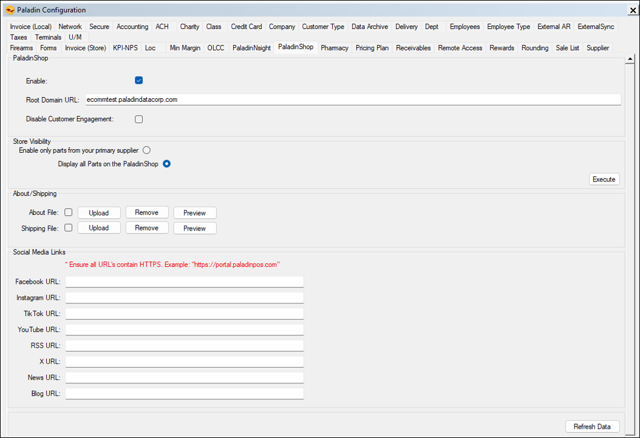Switch to the Pricing Plan tab

click(372, 48)
